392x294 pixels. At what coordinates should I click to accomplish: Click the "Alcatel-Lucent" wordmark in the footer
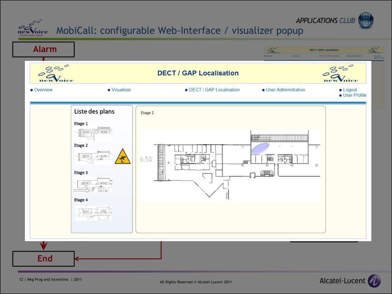tap(342, 281)
